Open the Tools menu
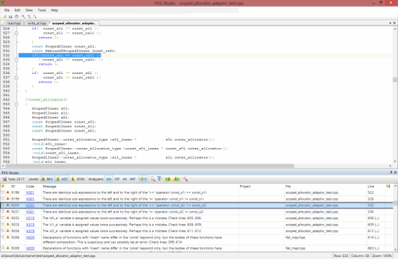398x259 pixels. tap(42, 10)
